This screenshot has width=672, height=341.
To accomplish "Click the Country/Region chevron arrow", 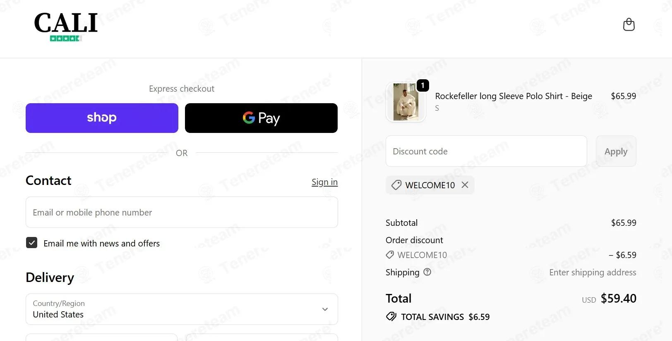I will coord(325,309).
